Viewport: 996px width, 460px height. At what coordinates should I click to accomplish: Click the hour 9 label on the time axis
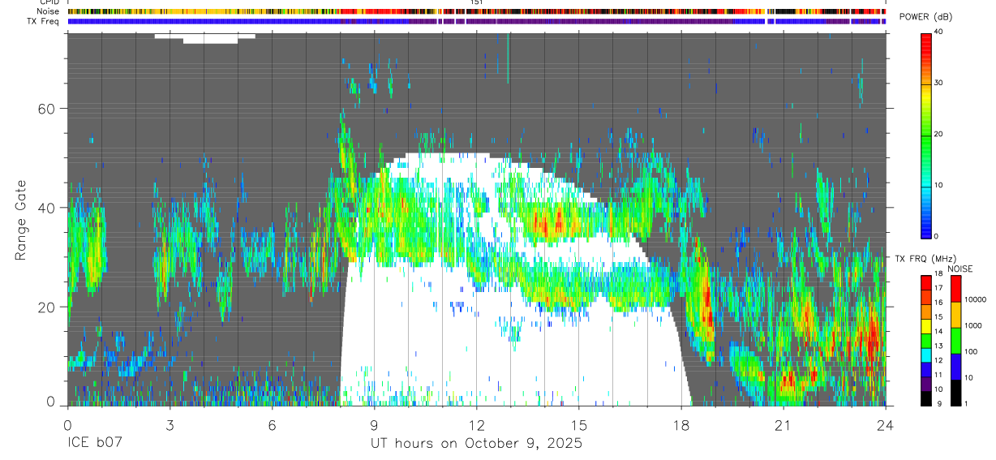click(374, 424)
